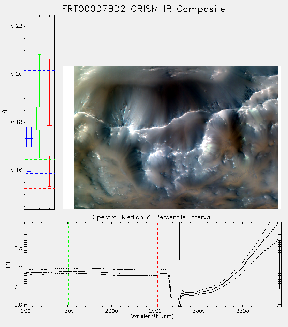
Task: Click the green box in boxplot
Action: 39,118
